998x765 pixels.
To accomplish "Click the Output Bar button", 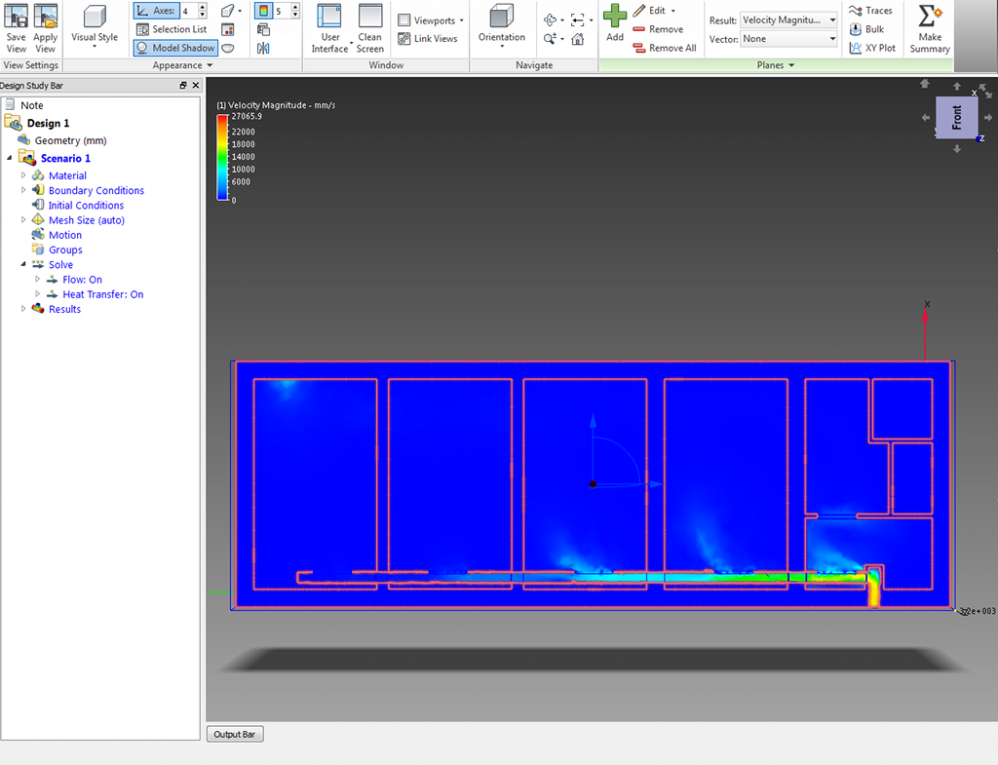I will [x=234, y=735].
